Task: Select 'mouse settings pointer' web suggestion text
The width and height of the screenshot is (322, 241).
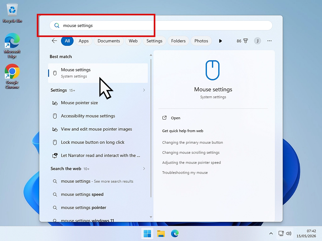Action: (x=84, y=208)
